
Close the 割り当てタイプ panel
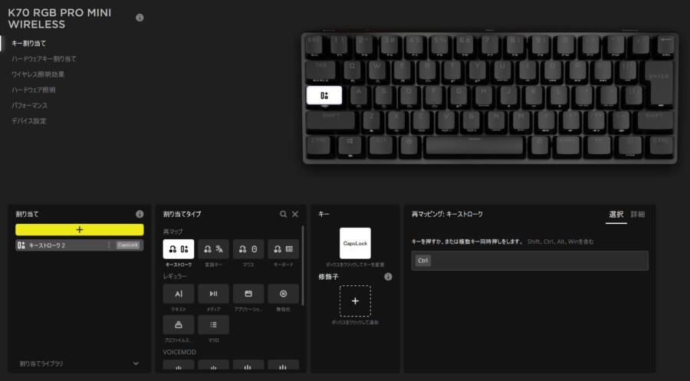295,214
